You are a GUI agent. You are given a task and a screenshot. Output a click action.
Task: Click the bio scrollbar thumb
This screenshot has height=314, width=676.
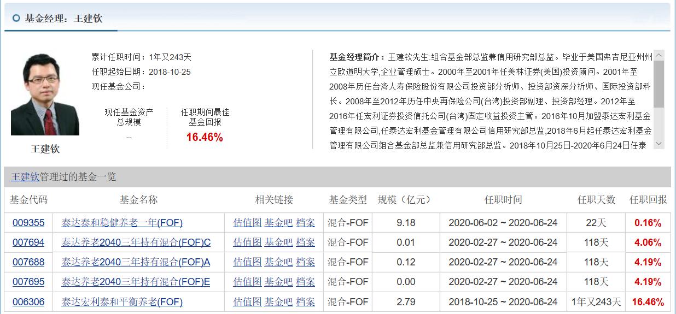tap(659, 84)
